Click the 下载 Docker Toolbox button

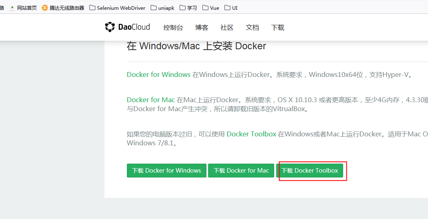(310, 171)
